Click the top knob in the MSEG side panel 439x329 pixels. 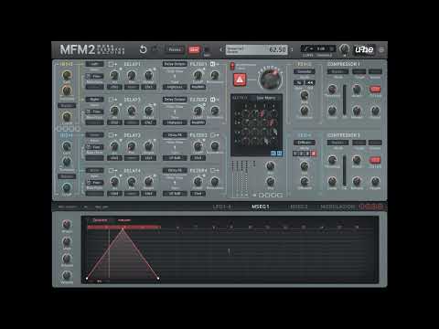pyautogui.click(x=67, y=225)
